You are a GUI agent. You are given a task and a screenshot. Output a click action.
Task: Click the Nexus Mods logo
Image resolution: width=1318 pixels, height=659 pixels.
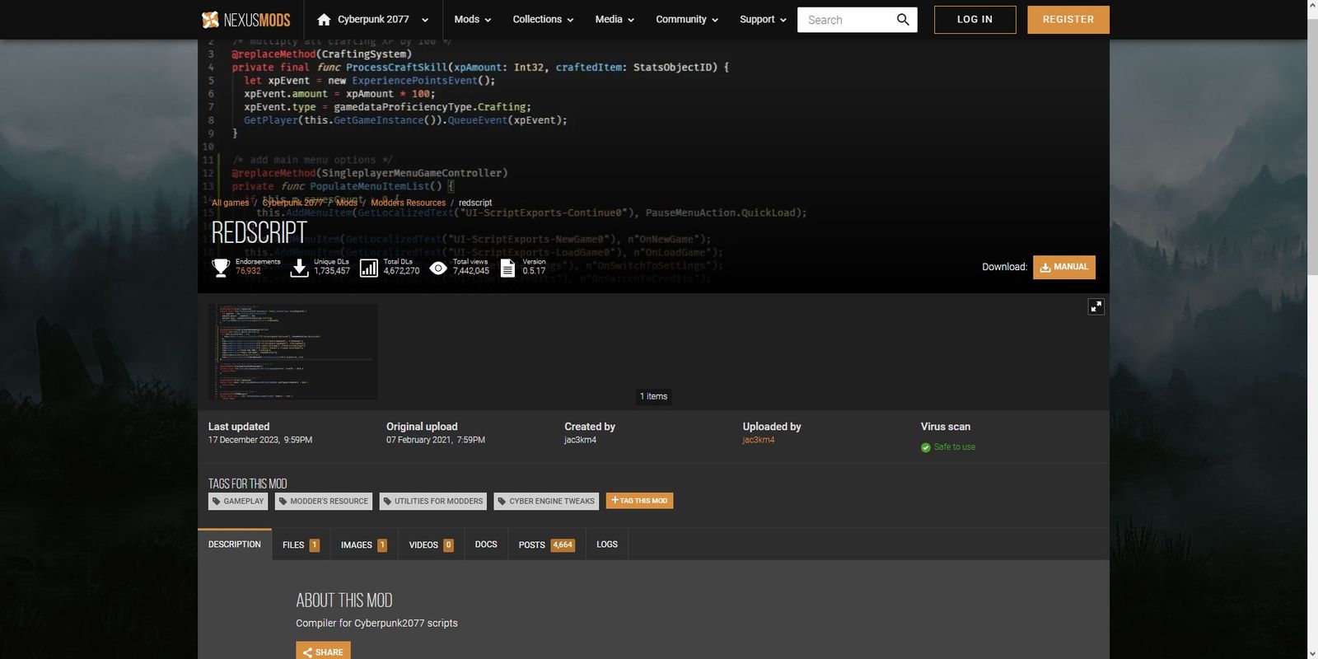[246, 20]
